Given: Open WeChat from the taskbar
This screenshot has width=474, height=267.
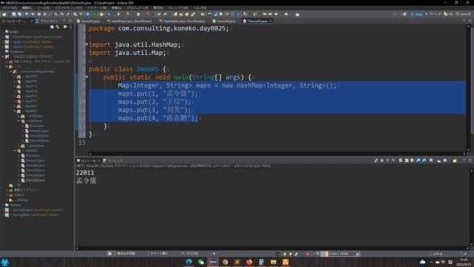Looking at the screenshot, I should 201,262.
